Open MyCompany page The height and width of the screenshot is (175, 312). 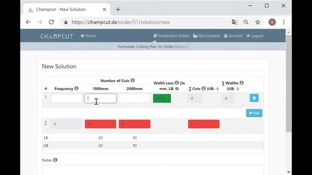click(x=207, y=36)
